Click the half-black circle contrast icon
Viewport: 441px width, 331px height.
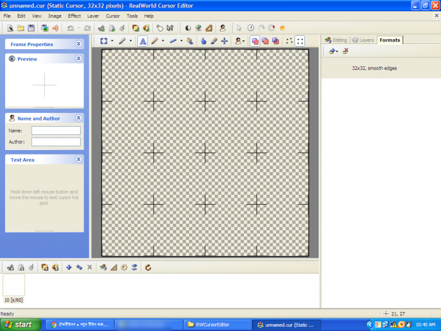[188, 28]
